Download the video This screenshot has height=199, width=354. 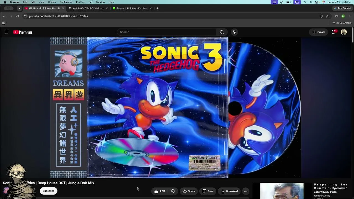[x=229, y=191]
